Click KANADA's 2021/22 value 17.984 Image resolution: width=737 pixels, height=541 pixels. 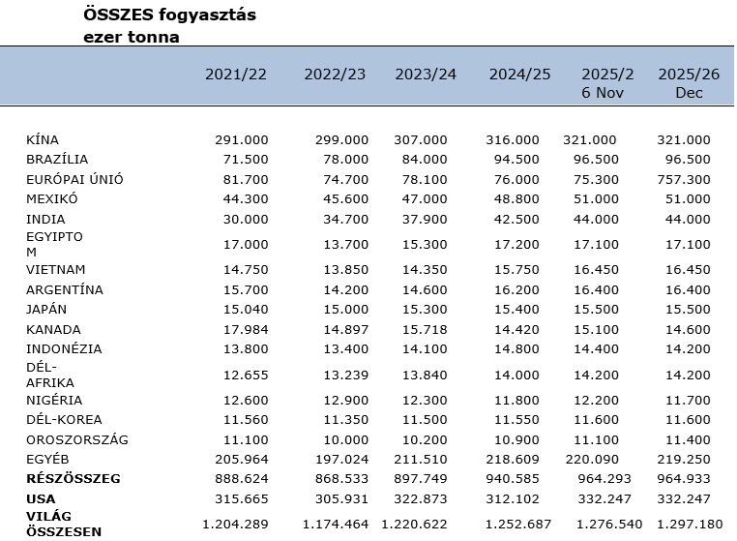click(x=241, y=329)
